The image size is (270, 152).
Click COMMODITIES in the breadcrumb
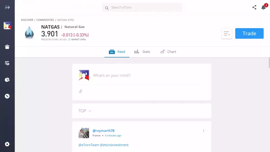(x=45, y=20)
